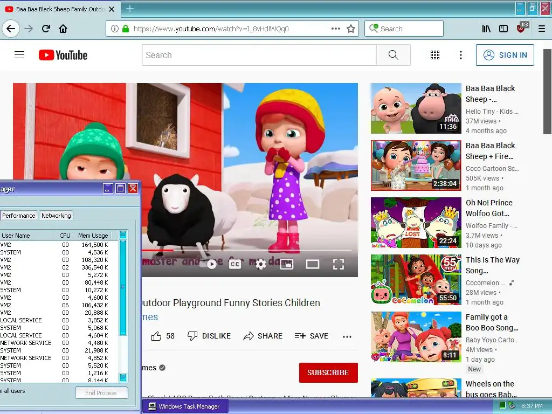Open YouTube settings three-dot menu
The width and height of the screenshot is (552, 414).
(460, 55)
